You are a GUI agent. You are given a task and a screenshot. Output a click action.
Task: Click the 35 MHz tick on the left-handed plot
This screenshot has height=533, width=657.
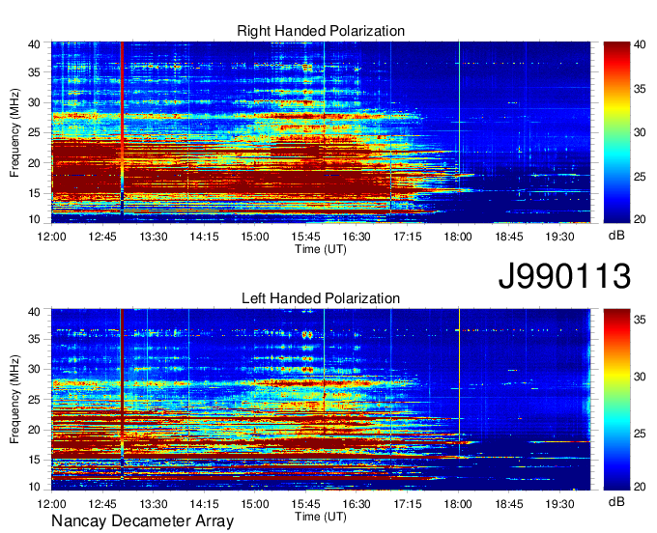tap(35, 339)
